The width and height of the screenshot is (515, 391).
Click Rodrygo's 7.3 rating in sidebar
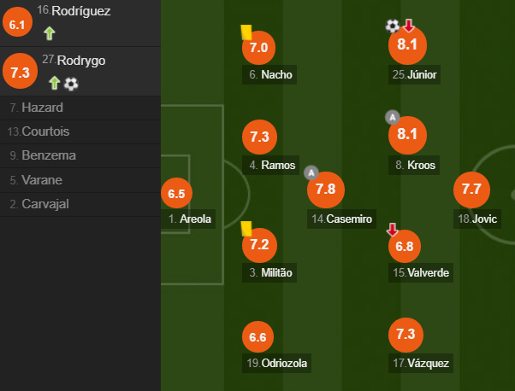[x=20, y=71]
